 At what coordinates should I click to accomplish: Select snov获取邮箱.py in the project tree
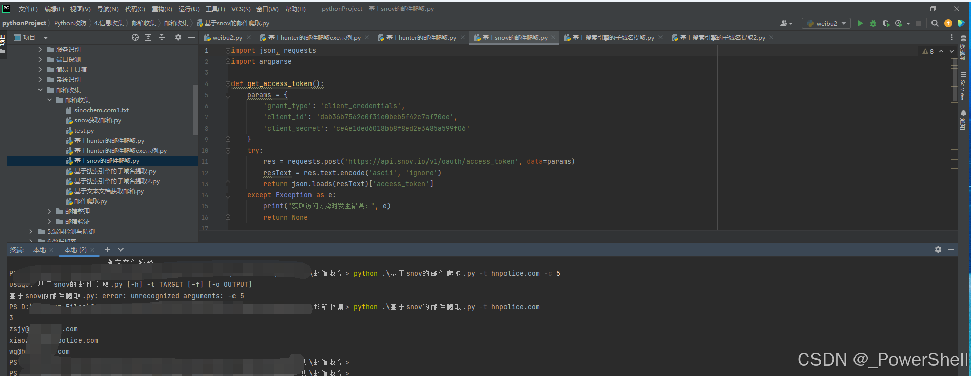tap(98, 120)
